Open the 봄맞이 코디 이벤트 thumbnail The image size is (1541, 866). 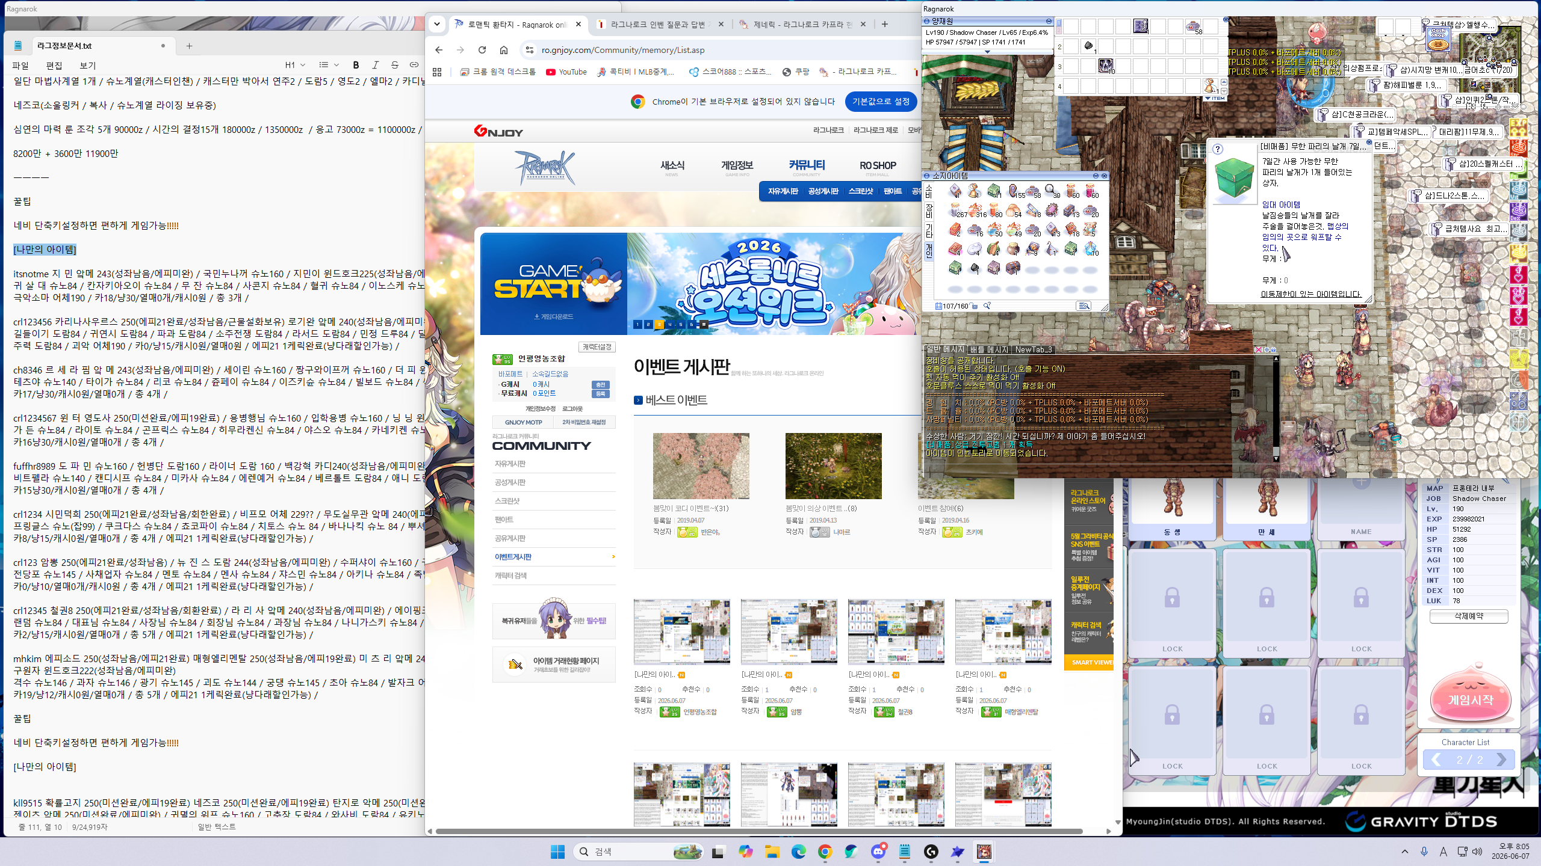click(701, 466)
